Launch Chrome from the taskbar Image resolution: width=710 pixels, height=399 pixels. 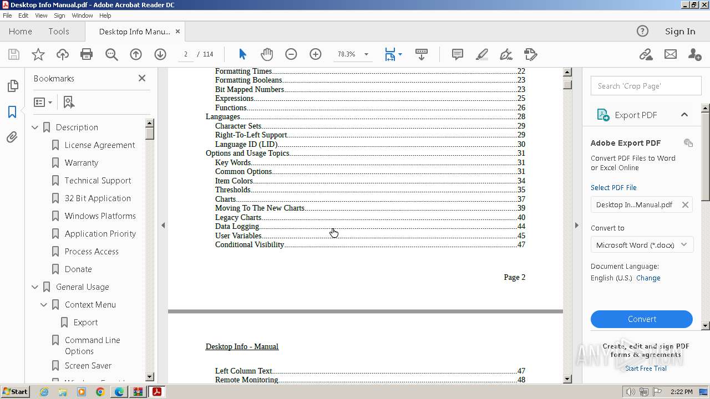click(x=100, y=392)
